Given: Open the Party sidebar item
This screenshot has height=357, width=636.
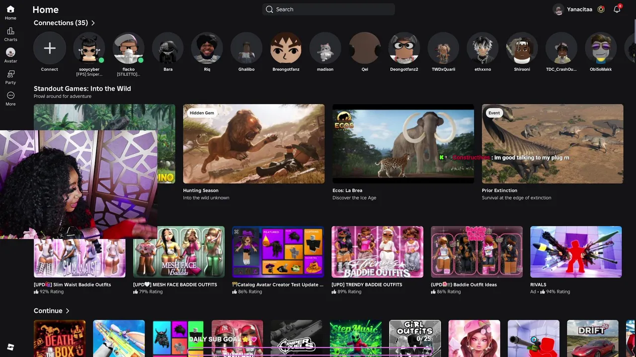Looking at the screenshot, I should pyautogui.click(x=10, y=77).
